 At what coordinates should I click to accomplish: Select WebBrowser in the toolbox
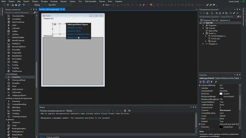click(x=17, y=71)
